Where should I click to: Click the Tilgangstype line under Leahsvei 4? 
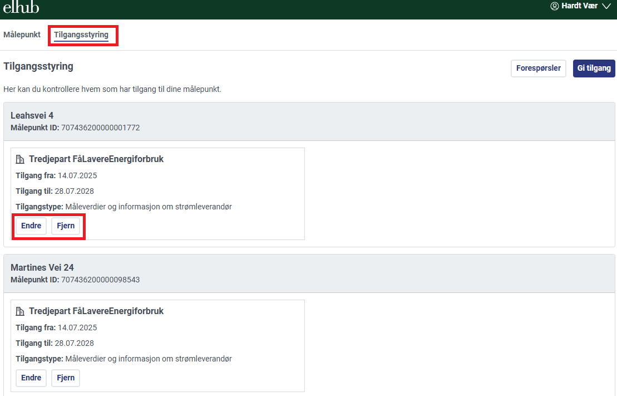[x=124, y=207]
